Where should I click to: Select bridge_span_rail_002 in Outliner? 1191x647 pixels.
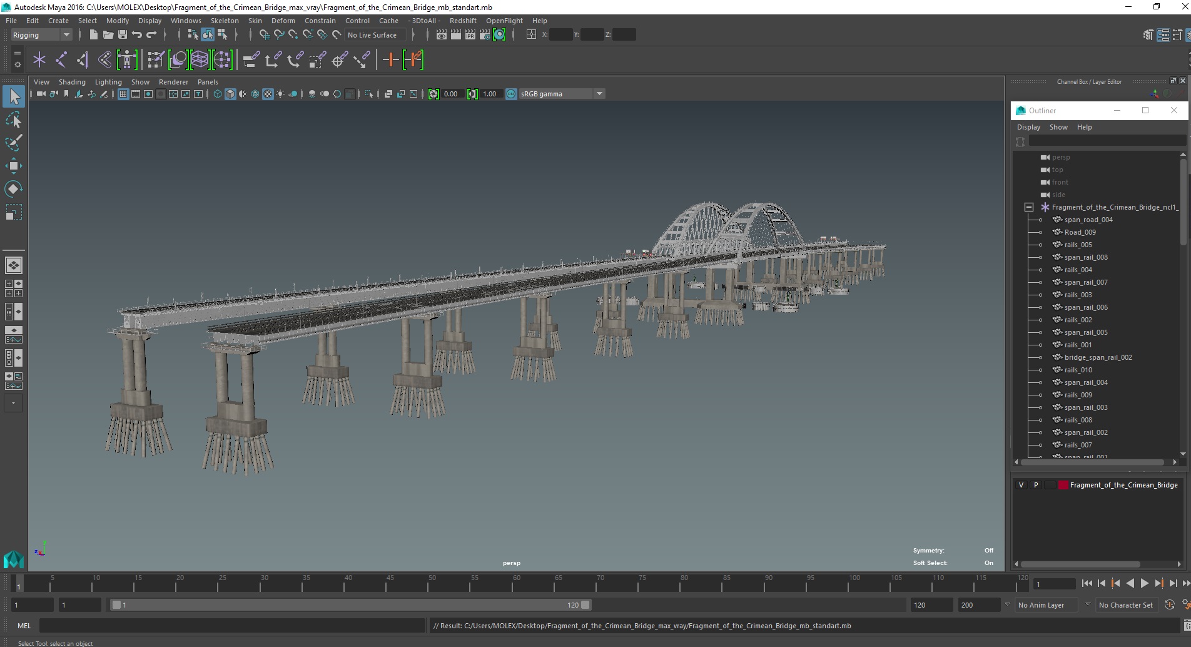pos(1098,357)
